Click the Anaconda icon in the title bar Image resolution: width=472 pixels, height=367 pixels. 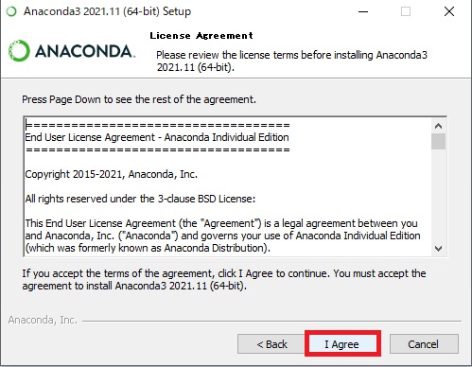click(x=11, y=11)
